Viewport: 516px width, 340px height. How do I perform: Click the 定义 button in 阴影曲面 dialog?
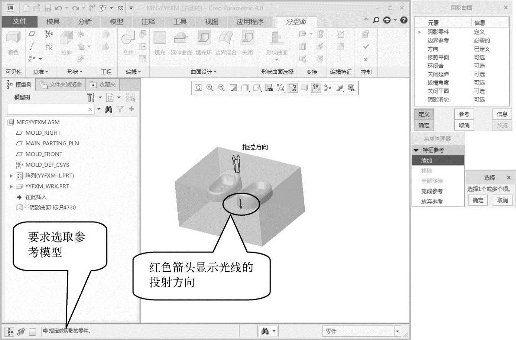(424, 114)
